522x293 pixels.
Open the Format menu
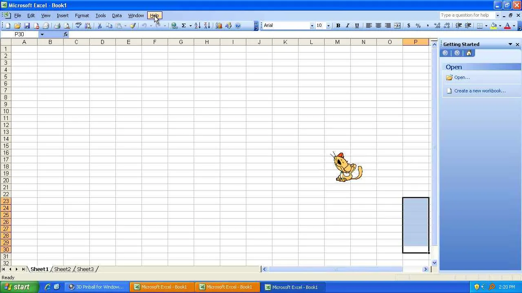point(82,15)
